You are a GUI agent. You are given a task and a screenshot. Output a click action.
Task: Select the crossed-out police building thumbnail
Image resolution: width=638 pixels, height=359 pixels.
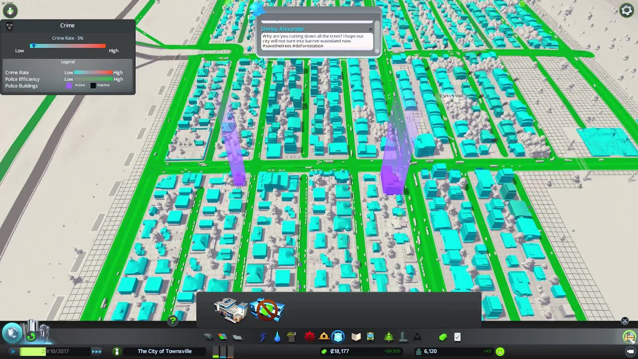coord(268,310)
